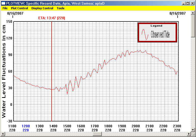
Task: Click the 90 value on the y-axis
Action: [x=10, y=55]
